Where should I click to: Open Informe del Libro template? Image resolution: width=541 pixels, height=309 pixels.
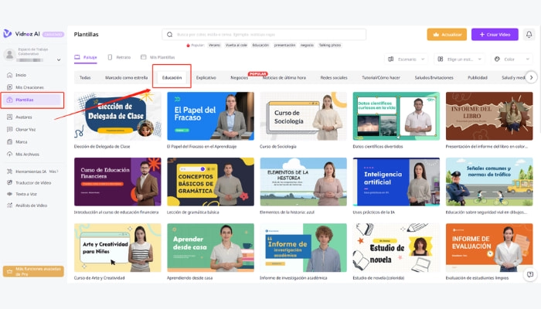(489, 116)
